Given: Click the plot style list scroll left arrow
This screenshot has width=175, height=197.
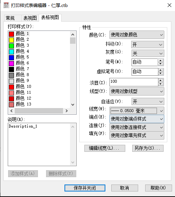Looking at the screenshot, I should 11,111.
